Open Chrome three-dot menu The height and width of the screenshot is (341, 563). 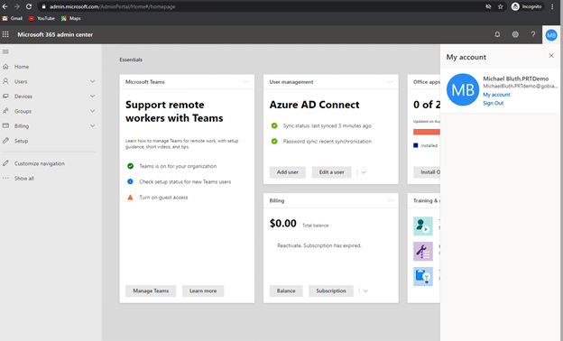click(x=552, y=6)
